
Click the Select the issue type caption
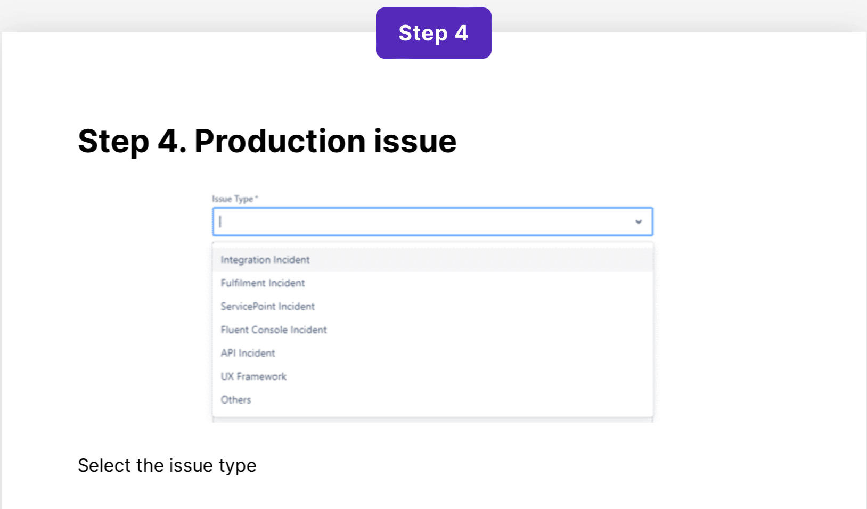click(167, 465)
